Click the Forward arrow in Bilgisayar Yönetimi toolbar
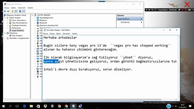This screenshot has width=194, height=109. point(8,12)
